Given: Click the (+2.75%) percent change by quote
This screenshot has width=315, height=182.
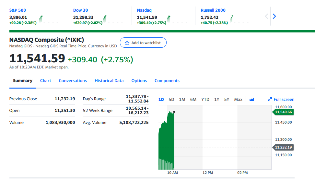Looking at the screenshot, I should point(117,59).
